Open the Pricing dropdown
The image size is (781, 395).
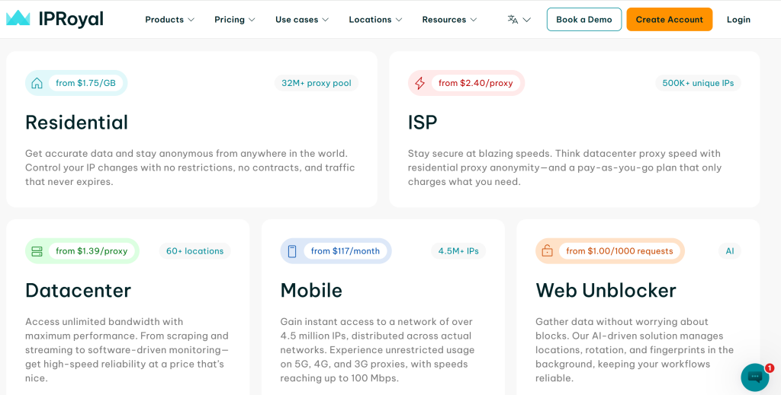[234, 20]
